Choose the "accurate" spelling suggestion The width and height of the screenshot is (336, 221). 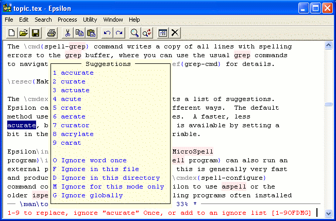coord(77,73)
